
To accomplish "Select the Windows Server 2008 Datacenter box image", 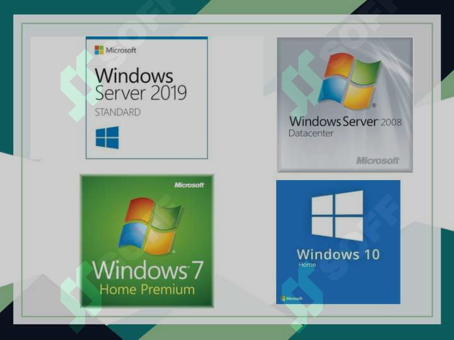I will pos(345,105).
